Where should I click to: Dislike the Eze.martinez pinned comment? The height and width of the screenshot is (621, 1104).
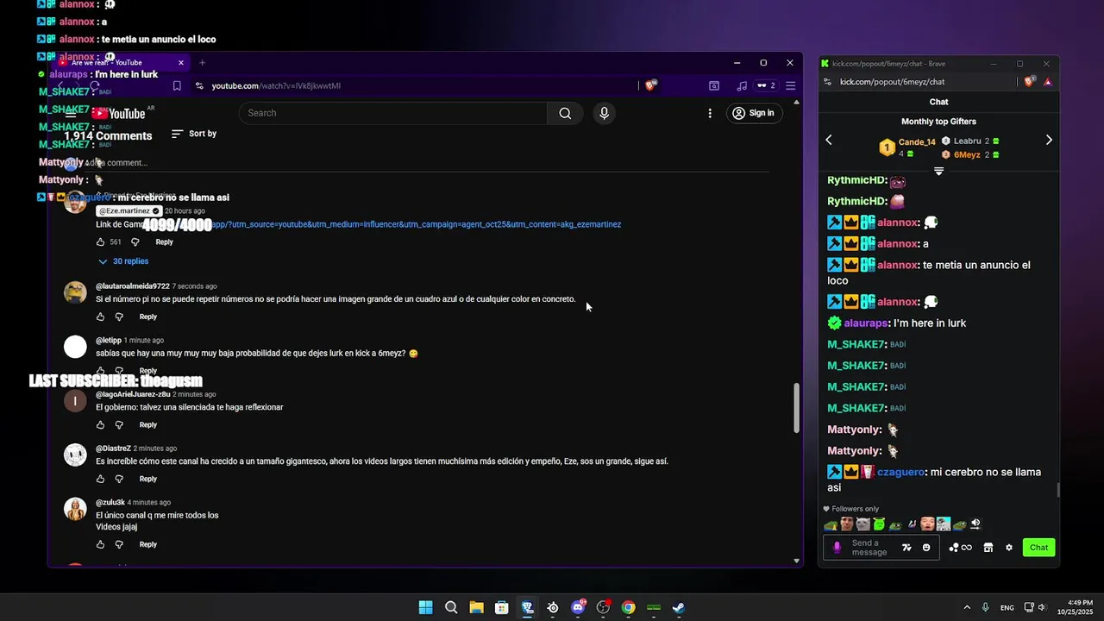click(x=135, y=242)
